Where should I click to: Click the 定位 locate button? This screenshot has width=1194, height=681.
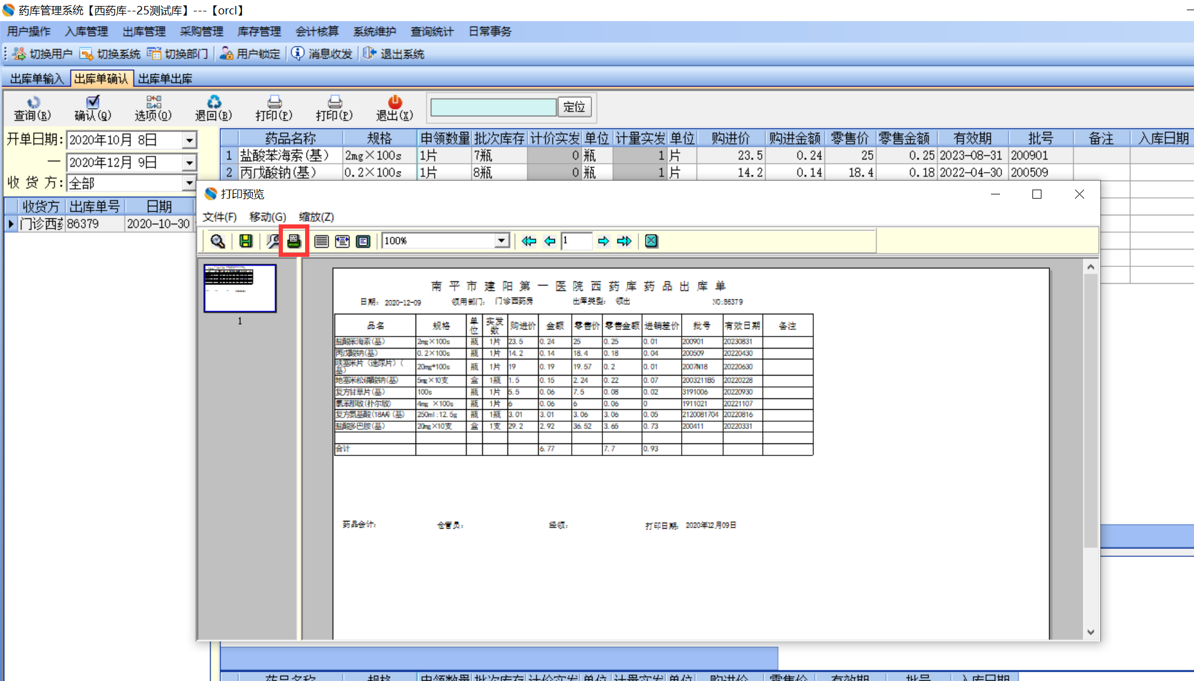574,107
